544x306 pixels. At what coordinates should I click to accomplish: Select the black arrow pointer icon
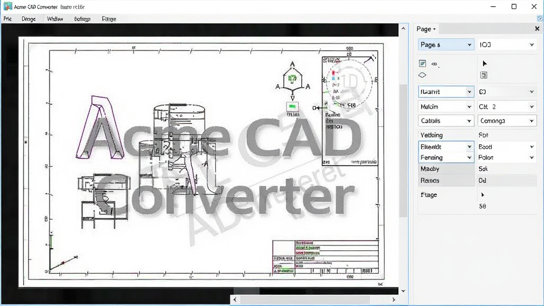click(484, 64)
